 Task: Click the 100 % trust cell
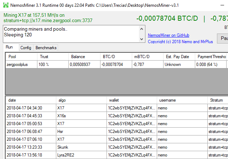[x=53, y=65]
